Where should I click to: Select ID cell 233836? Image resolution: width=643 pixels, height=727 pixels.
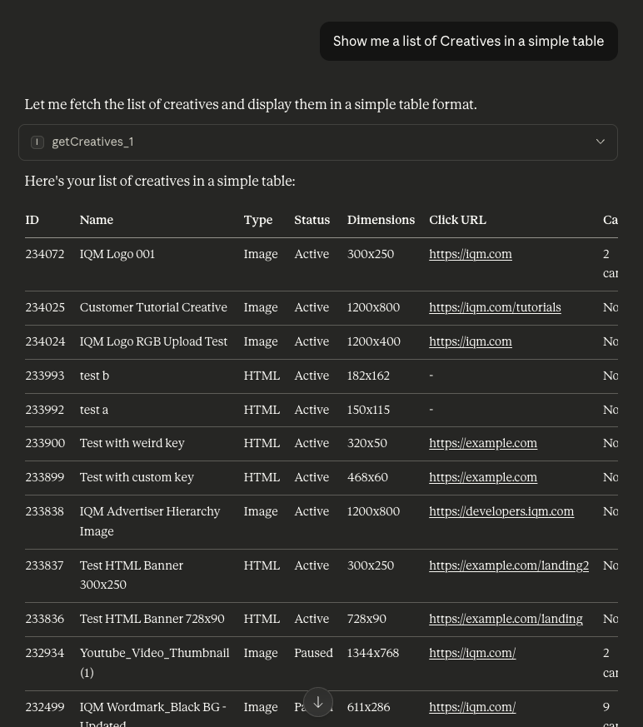(44, 619)
